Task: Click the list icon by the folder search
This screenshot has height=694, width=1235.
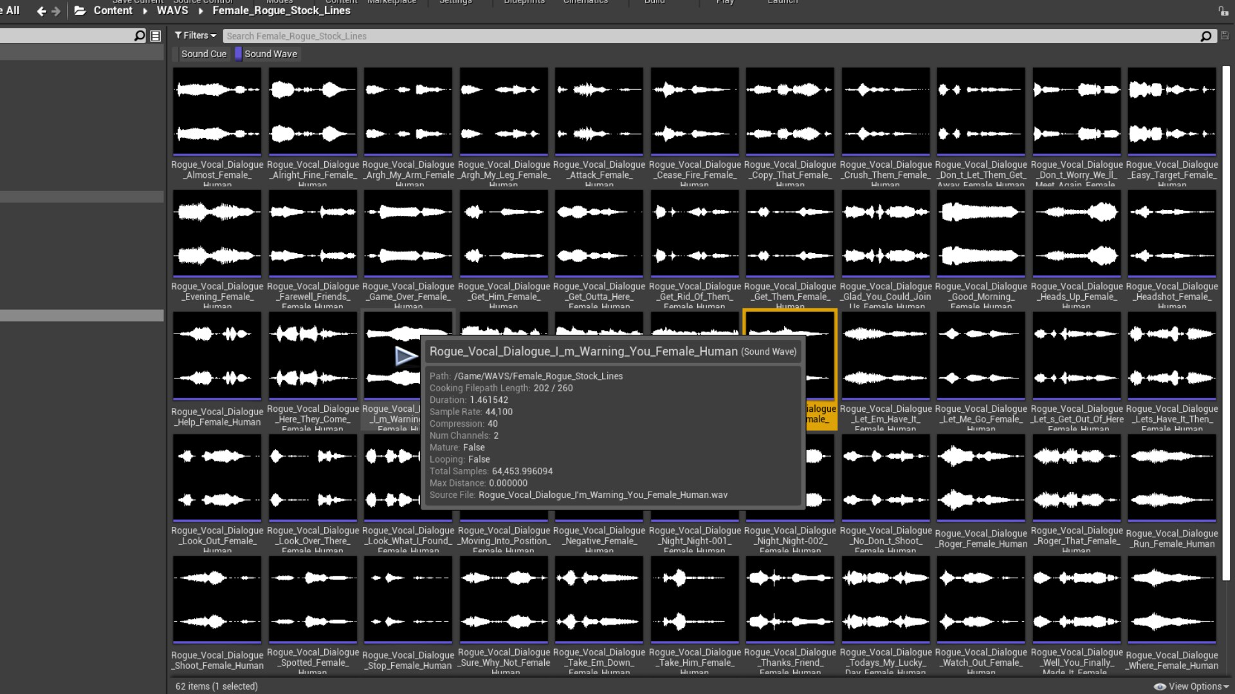Action: pyautogui.click(x=155, y=36)
